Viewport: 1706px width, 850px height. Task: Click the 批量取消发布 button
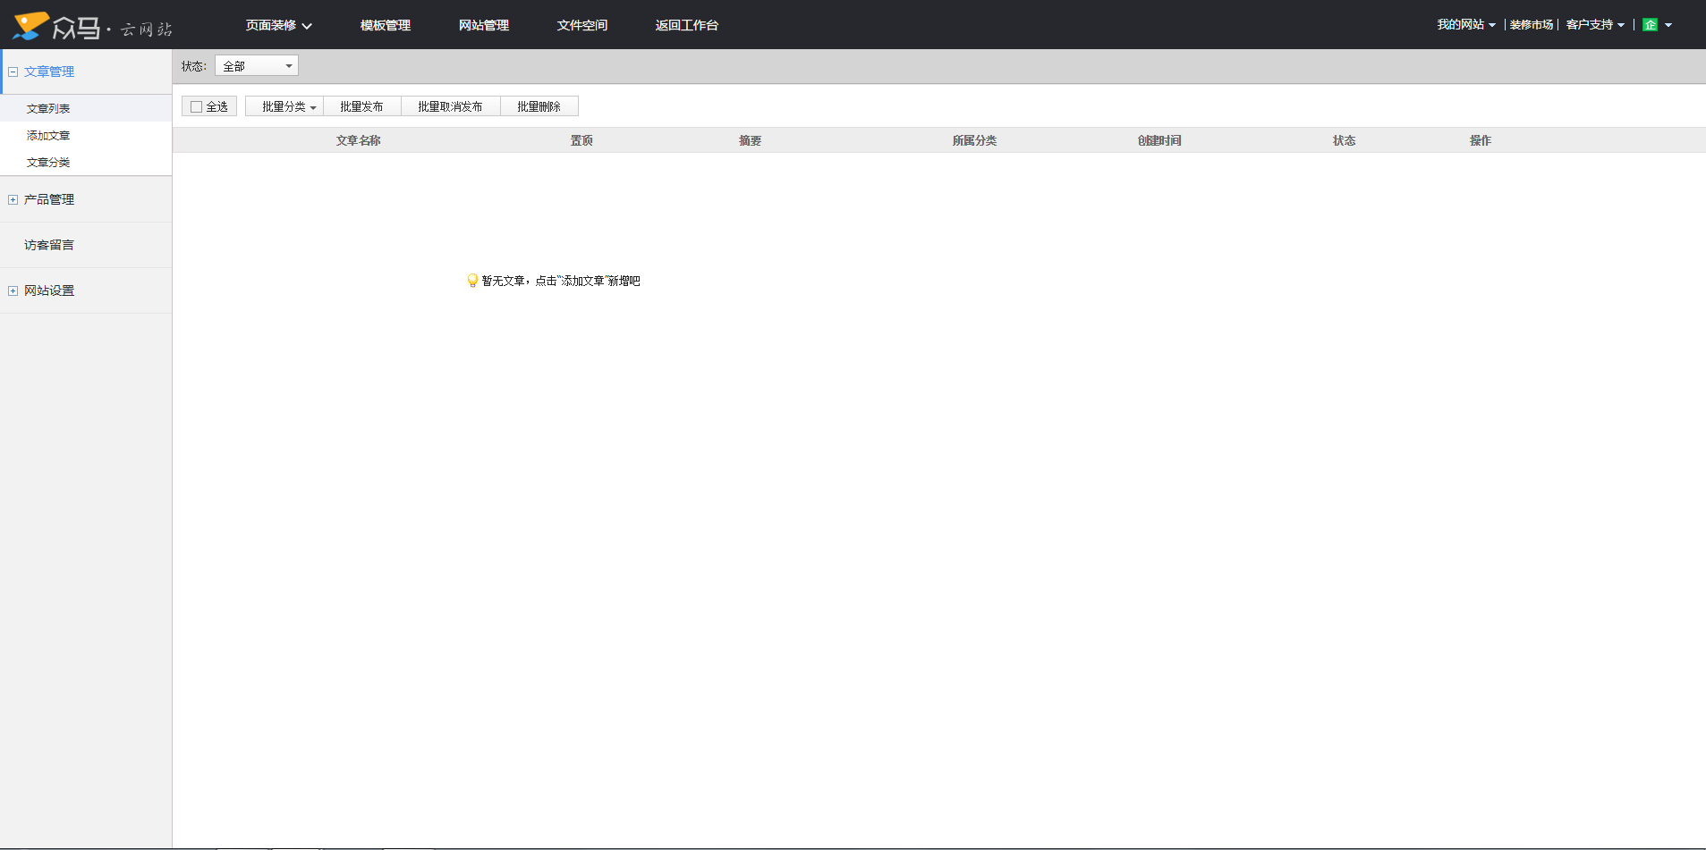[451, 106]
